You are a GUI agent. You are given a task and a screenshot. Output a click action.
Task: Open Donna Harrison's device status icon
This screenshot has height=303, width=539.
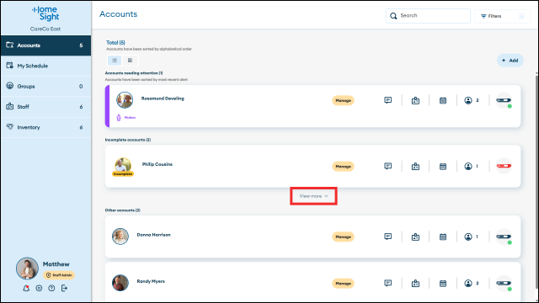click(504, 237)
